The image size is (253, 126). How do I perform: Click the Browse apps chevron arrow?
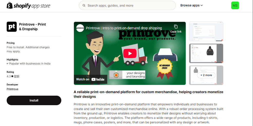[x=202, y=5]
